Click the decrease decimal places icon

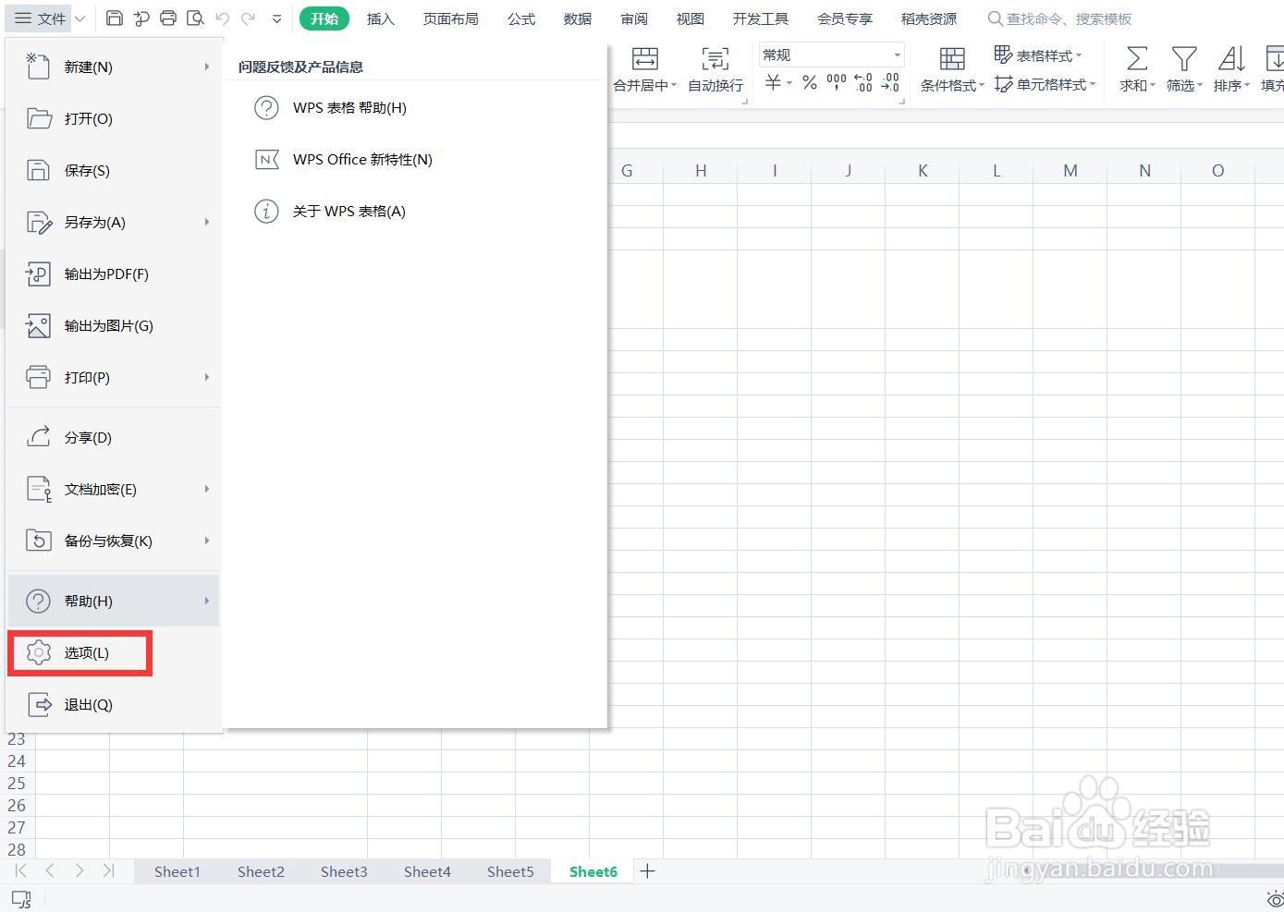tap(890, 82)
